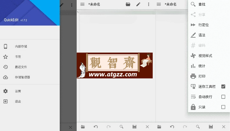Click the pencil icon behind the drawer
This screenshot has width=230, height=131.
[x=62, y=5]
